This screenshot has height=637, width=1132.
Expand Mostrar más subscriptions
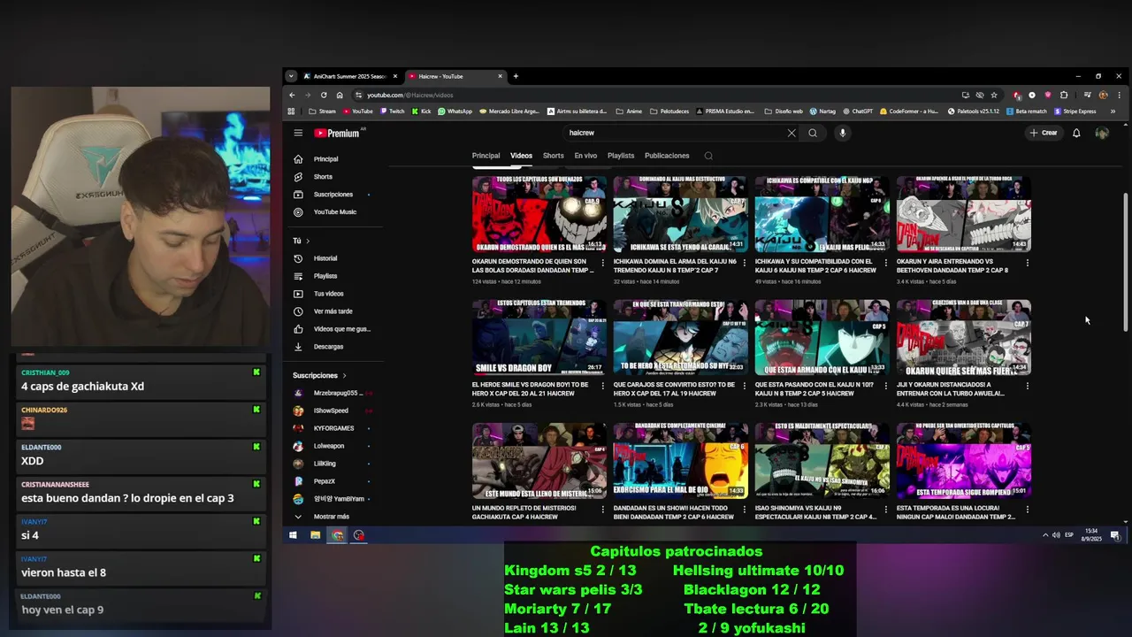click(x=329, y=517)
